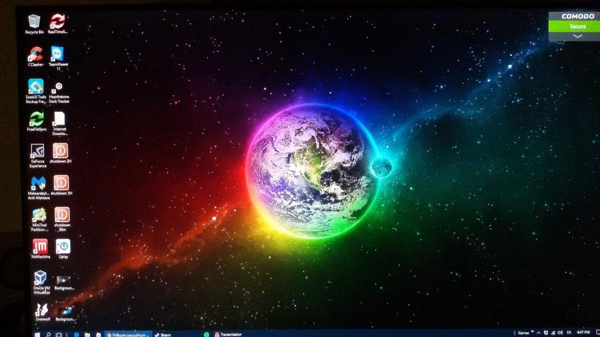The height and width of the screenshot is (337, 600).
Task: Open Malwarebytes Anti-Malware shortcut
Action: click(x=38, y=188)
